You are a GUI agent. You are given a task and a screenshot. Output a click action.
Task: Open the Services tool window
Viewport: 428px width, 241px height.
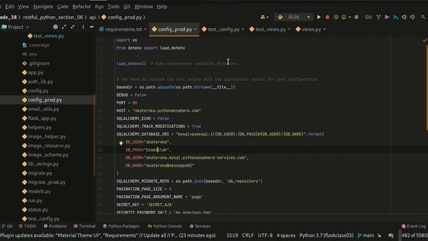tap(200, 226)
